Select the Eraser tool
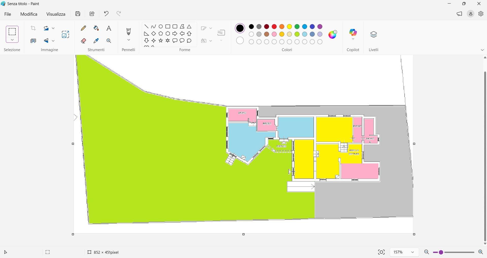This screenshot has width=487, height=258. tap(83, 41)
